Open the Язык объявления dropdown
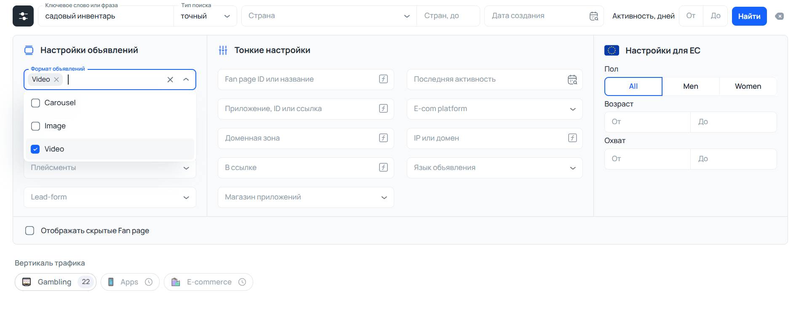This screenshot has height=311, width=796. 495,168
